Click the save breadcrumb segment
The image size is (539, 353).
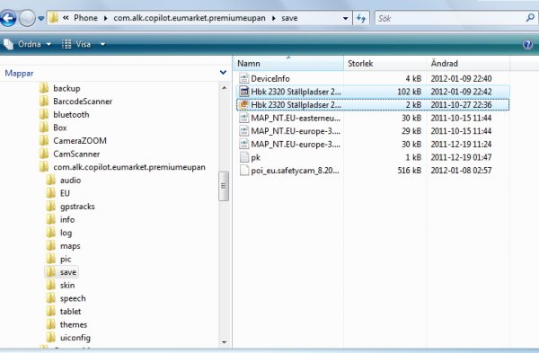tap(289, 18)
